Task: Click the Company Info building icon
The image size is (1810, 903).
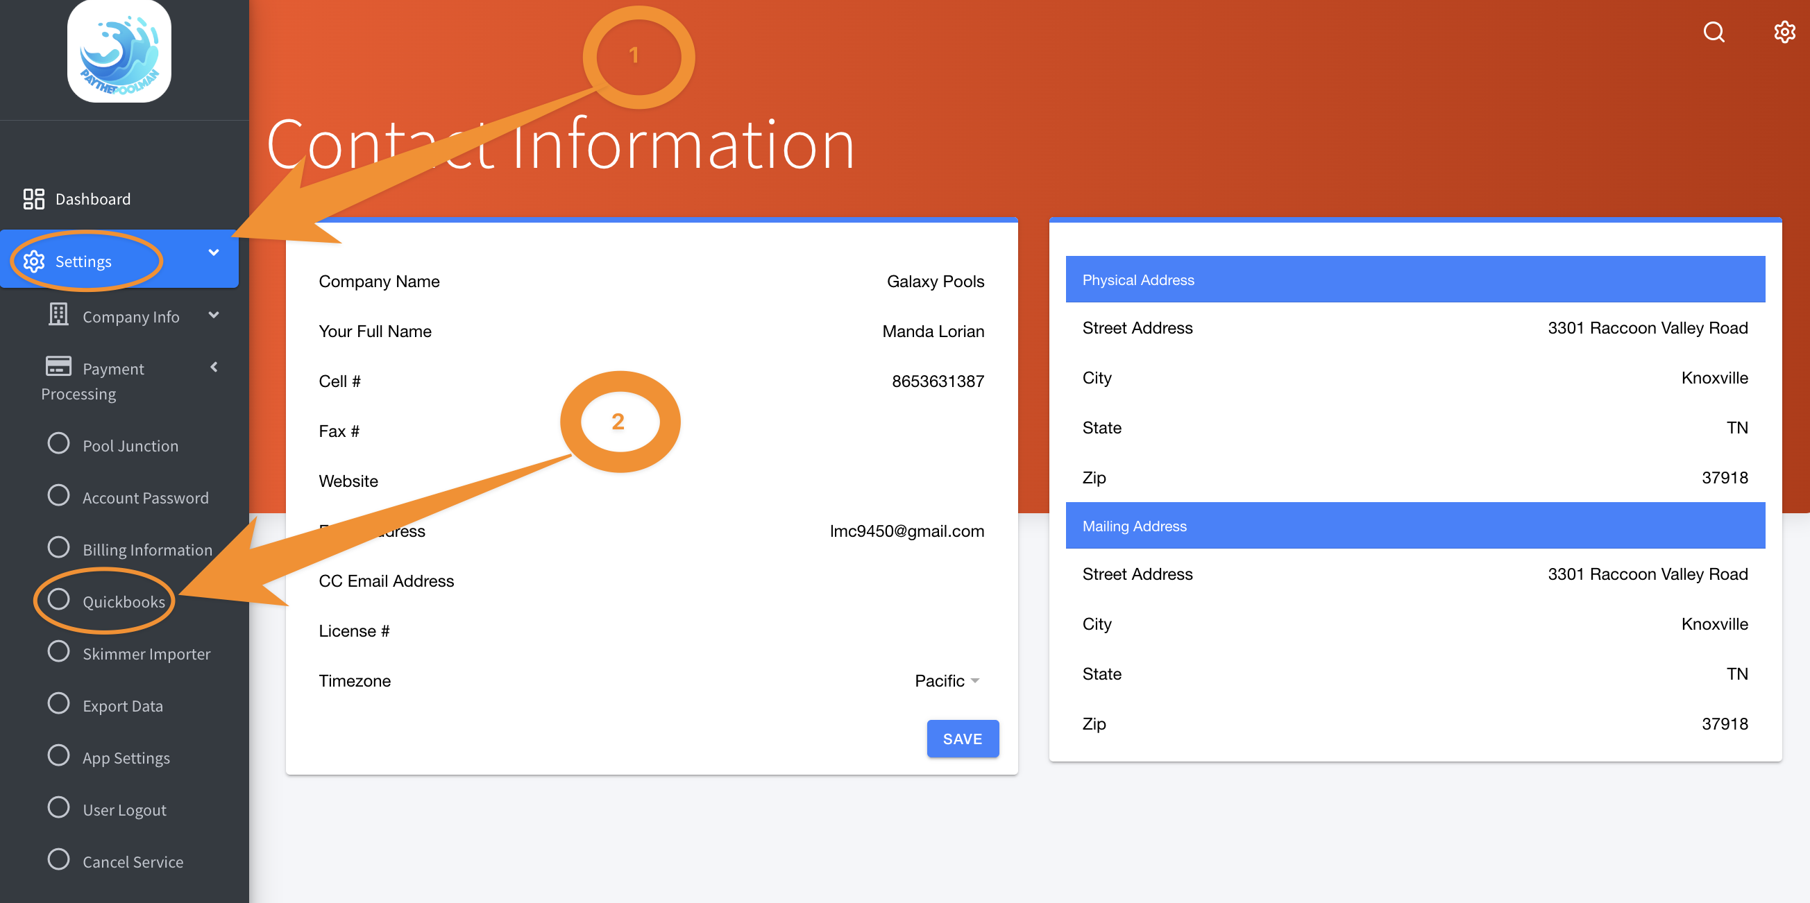Action: (x=58, y=315)
